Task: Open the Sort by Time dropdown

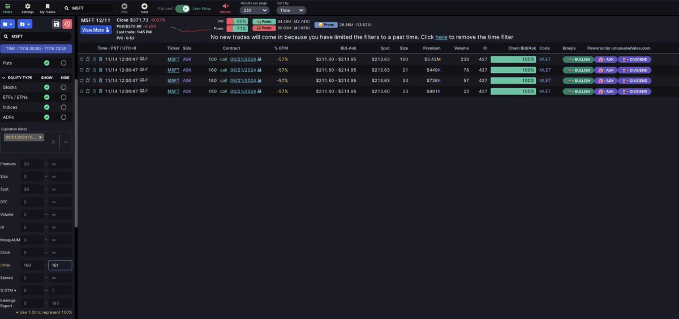Action: coord(291,10)
